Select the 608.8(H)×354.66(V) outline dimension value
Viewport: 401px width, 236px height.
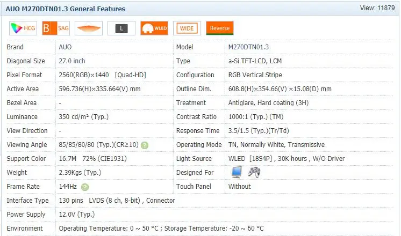click(280, 89)
